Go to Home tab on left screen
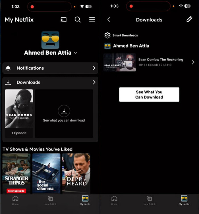 15,200
